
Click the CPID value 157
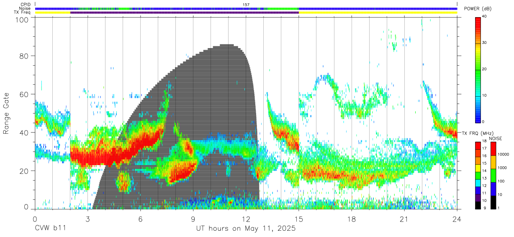246,5
